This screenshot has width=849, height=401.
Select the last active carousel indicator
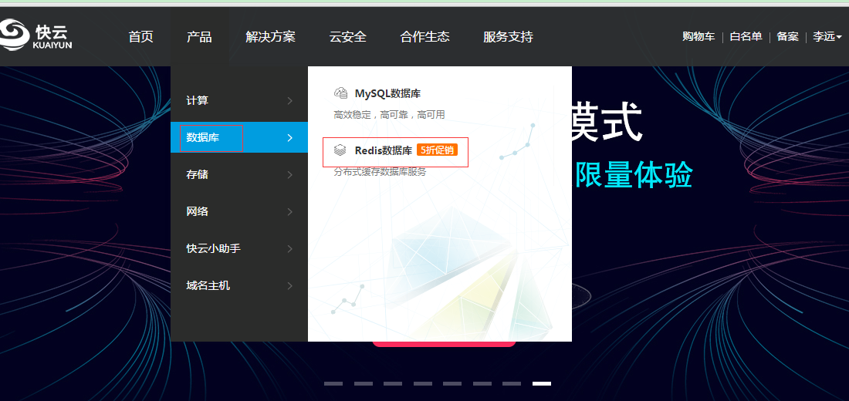point(542,384)
